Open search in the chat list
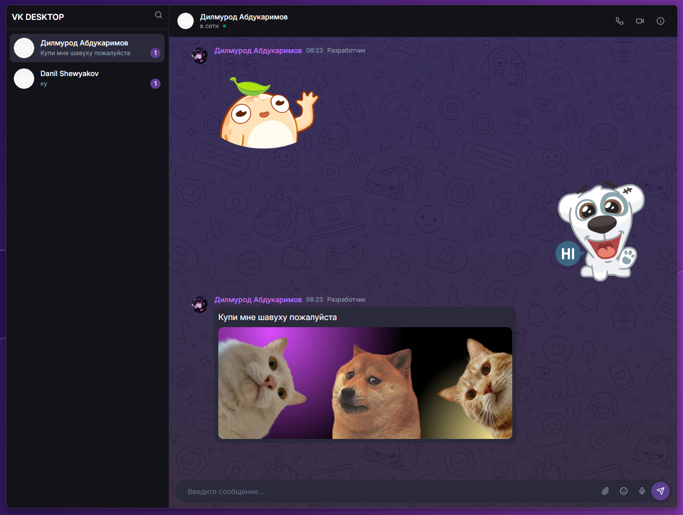Viewport: 683px width, 515px height. (158, 15)
